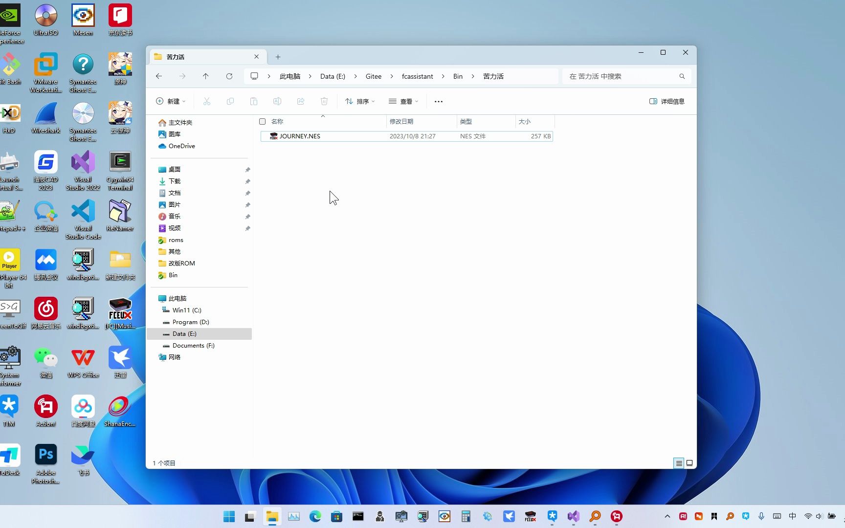Open WPS Office desktop shortcut
Screen dimensions: 845x528
[83, 362]
